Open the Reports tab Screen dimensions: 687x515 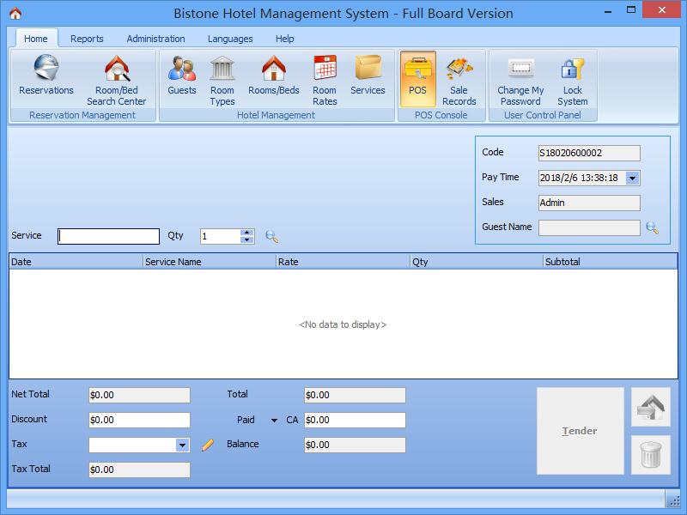click(x=87, y=39)
